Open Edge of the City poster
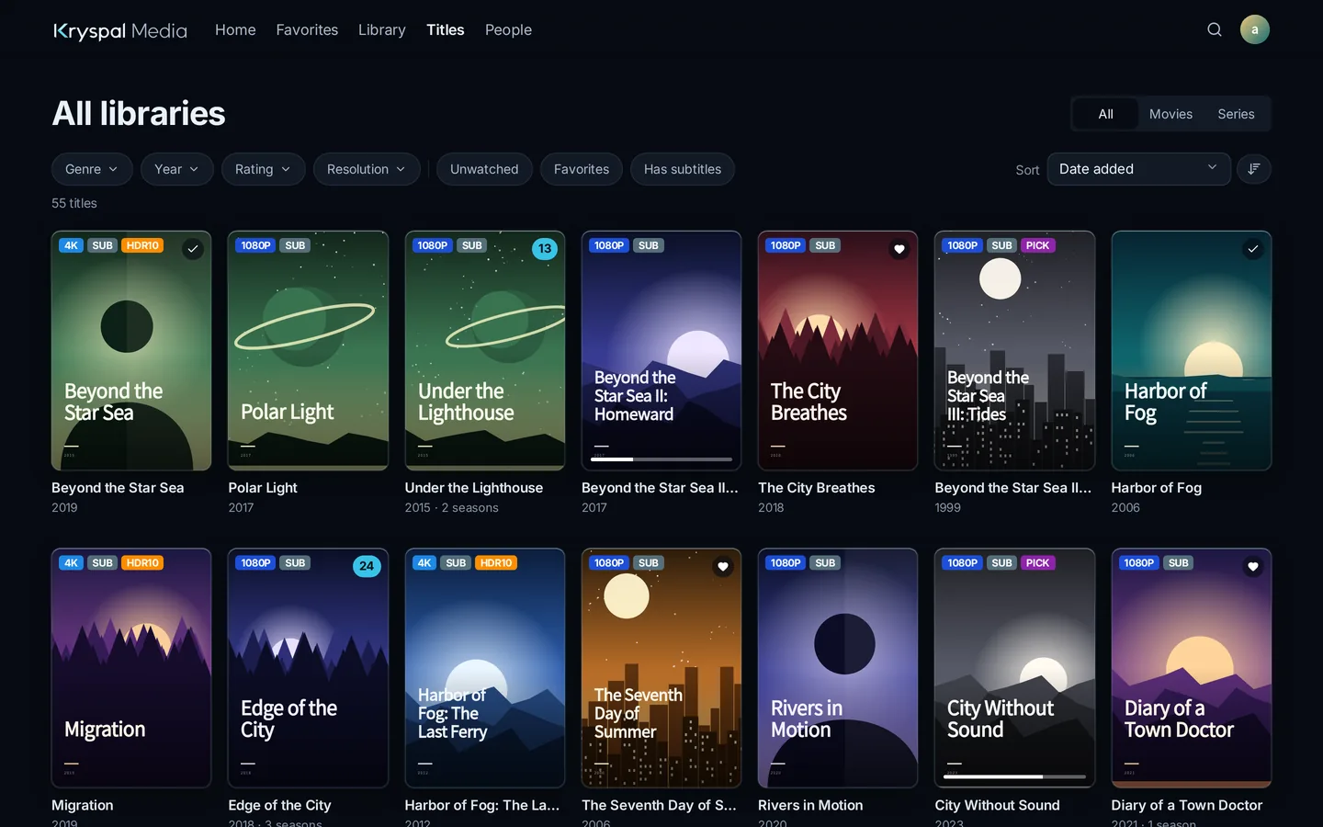 pos(308,668)
